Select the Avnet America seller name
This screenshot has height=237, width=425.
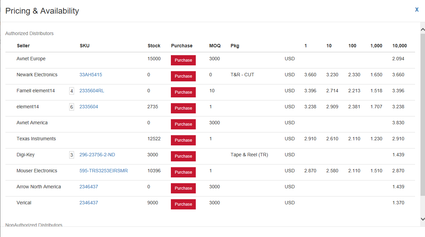[32, 123]
